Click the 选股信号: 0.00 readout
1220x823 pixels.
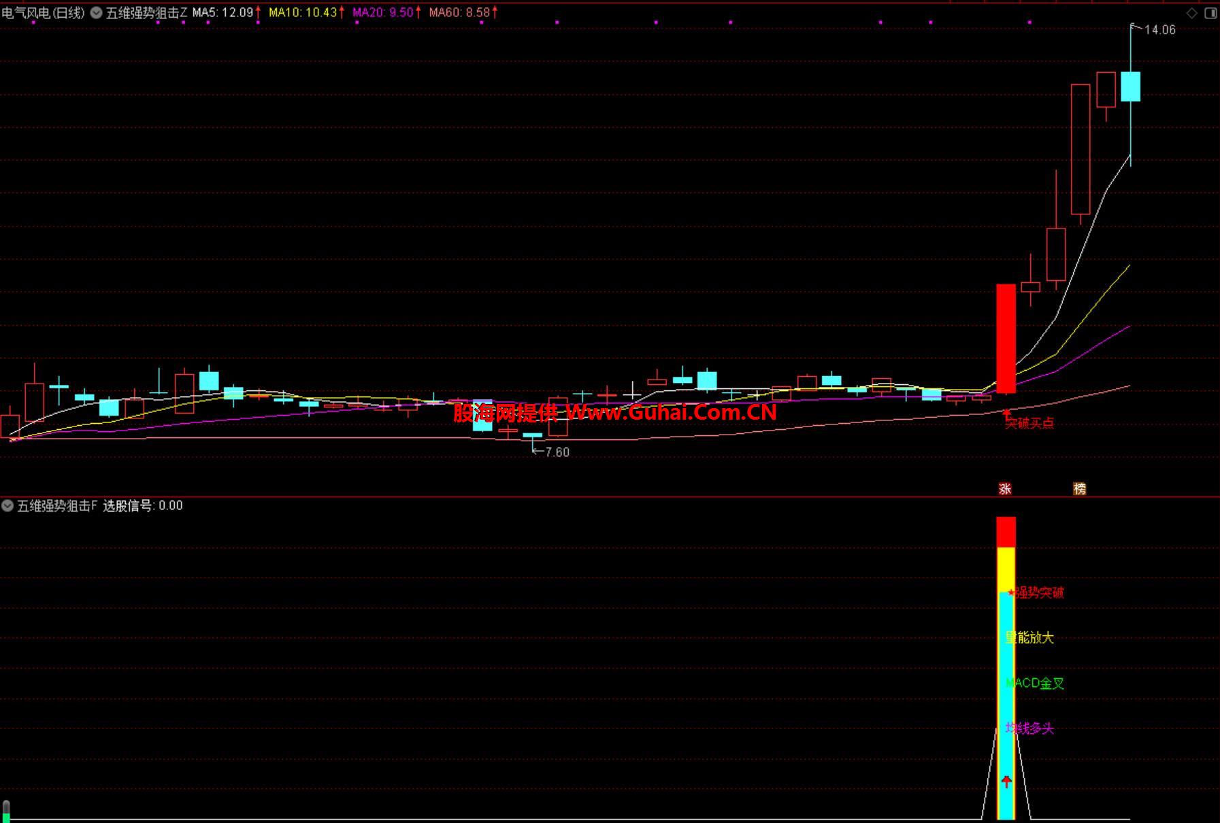(143, 505)
